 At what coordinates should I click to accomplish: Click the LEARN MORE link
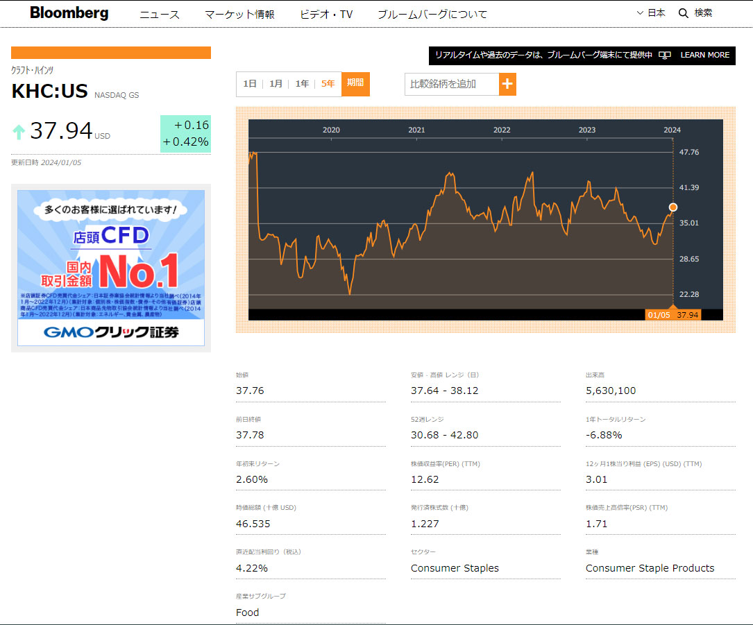coord(704,55)
